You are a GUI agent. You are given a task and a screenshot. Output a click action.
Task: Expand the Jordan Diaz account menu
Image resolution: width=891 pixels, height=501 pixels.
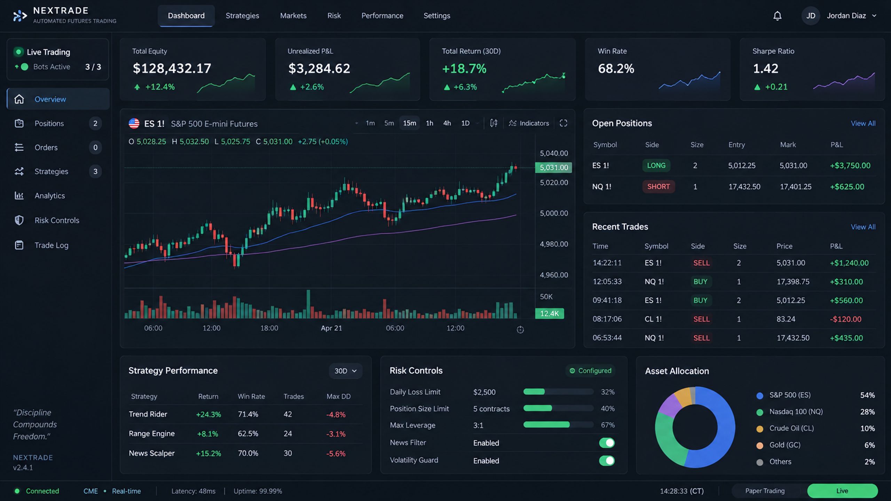[874, 16]
